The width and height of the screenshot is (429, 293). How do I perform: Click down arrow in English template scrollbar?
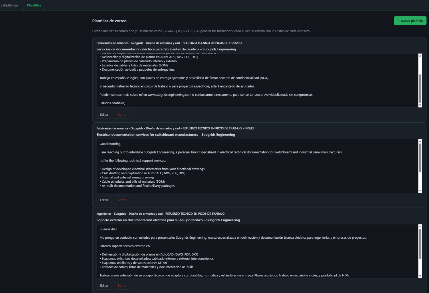tap(420, 191)
